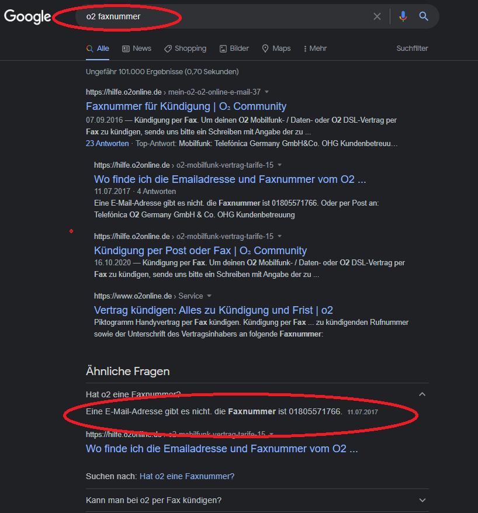
Task: Open 'Faxnummer für Kündigung | O₂ Community' result
Action: 186,106
